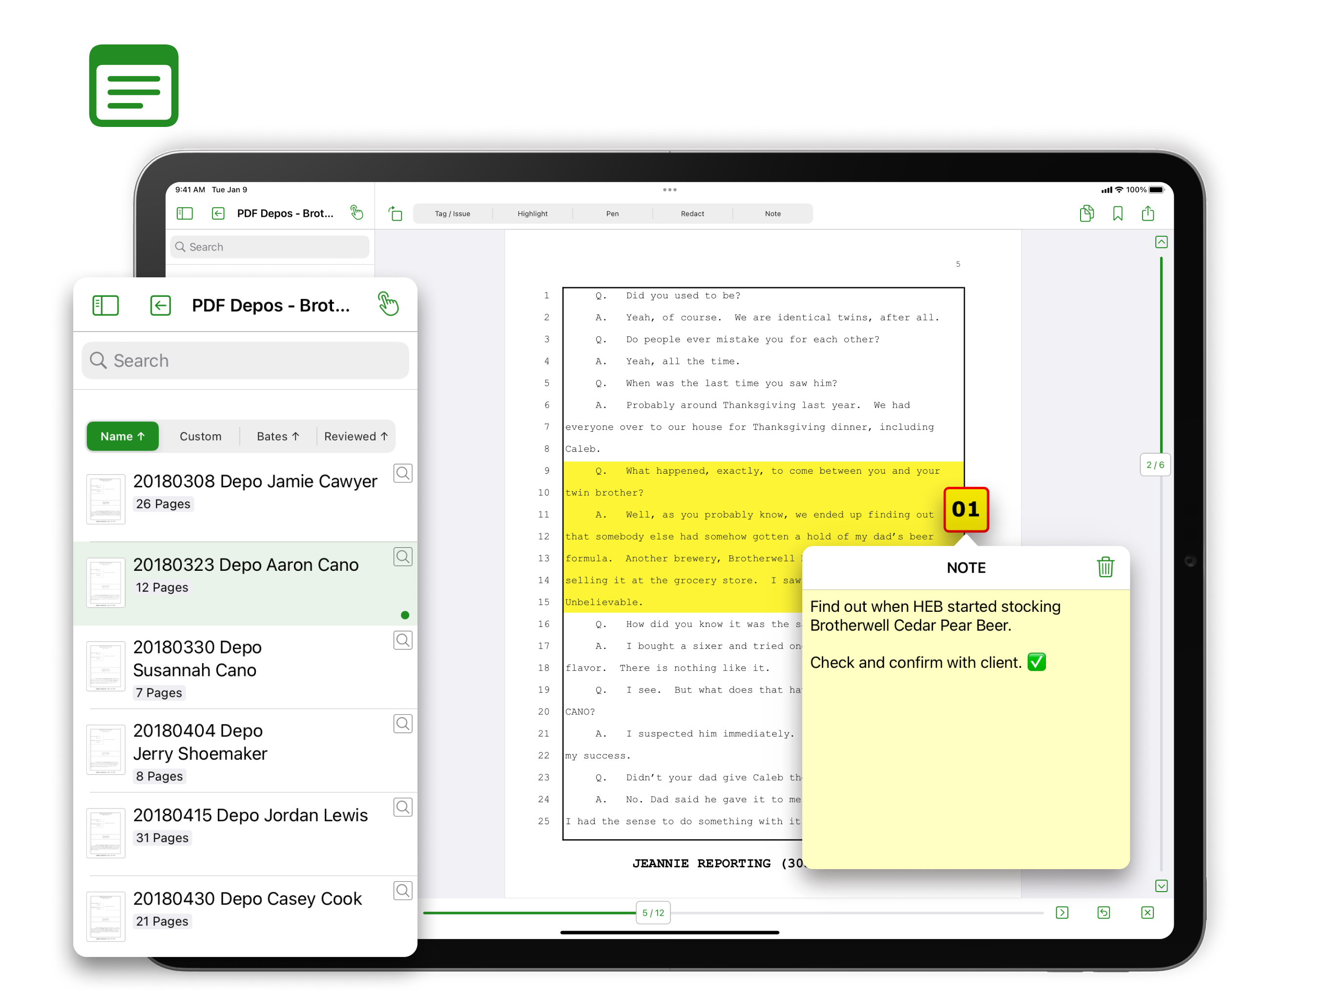Switch sorting to Bates order

click(277, 436)
